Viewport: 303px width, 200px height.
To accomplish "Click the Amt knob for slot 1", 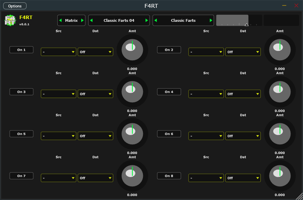I will tap(132, 50).
